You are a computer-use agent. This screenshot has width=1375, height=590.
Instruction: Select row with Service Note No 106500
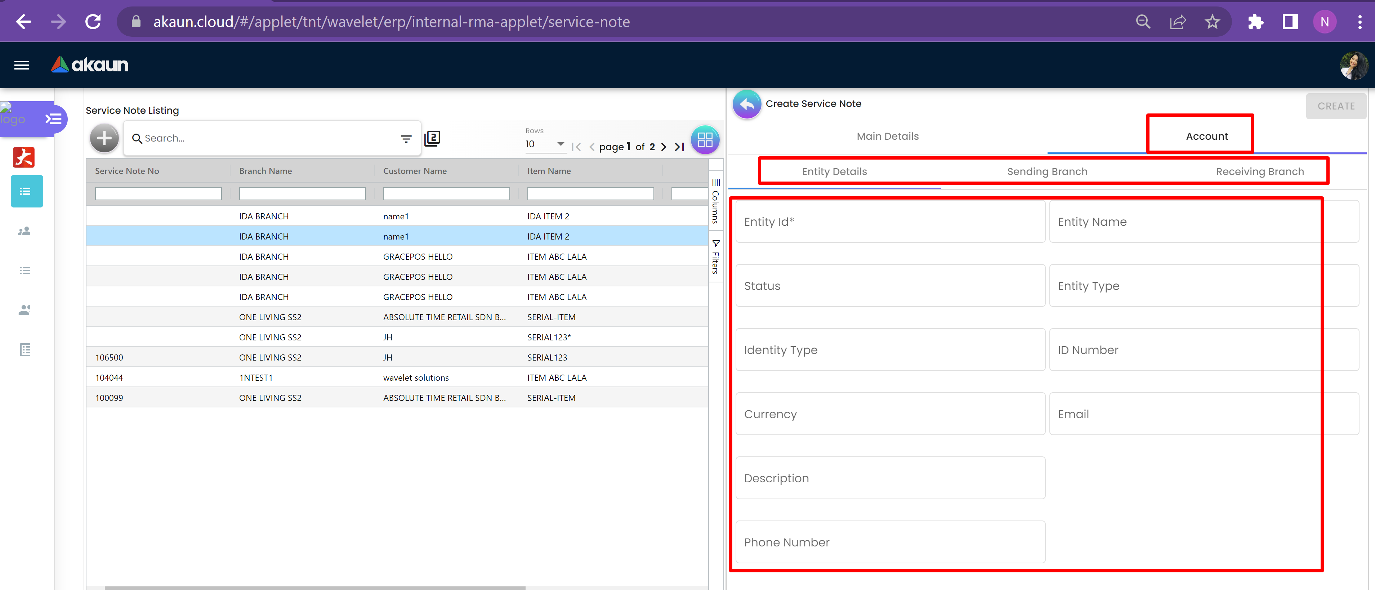coord(110,357)
